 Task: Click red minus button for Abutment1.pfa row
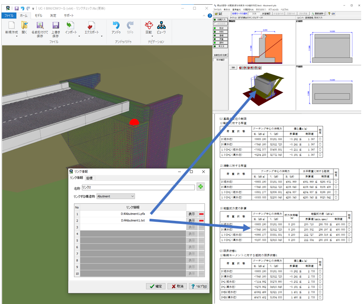click(201, 214)
